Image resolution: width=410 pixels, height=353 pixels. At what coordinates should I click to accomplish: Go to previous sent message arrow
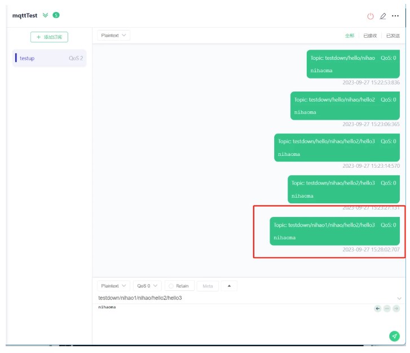(x=378, y=308)
